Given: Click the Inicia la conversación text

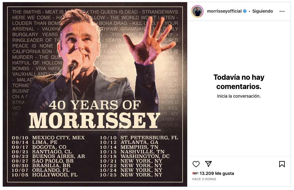Looking at the screenshot, I should pos(239,96).
